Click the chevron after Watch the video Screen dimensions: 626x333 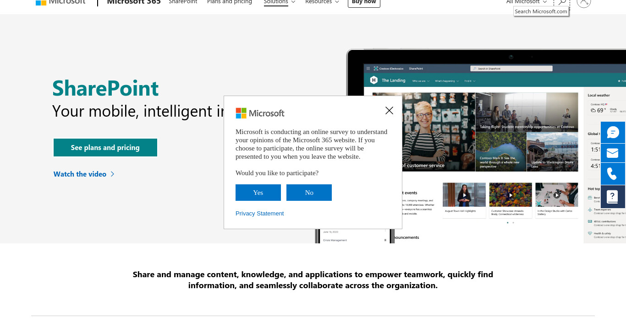[113, 174]
